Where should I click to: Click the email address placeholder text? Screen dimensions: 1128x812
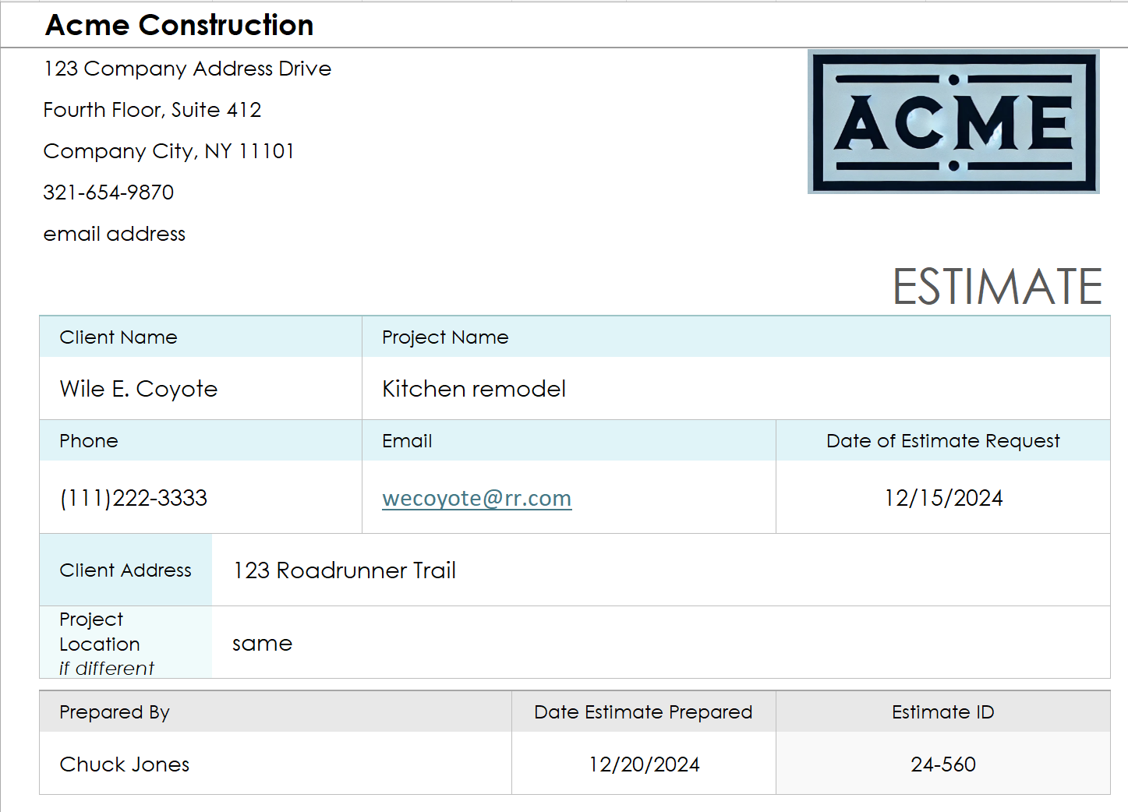pyautogui.click(x=115, y=234)
